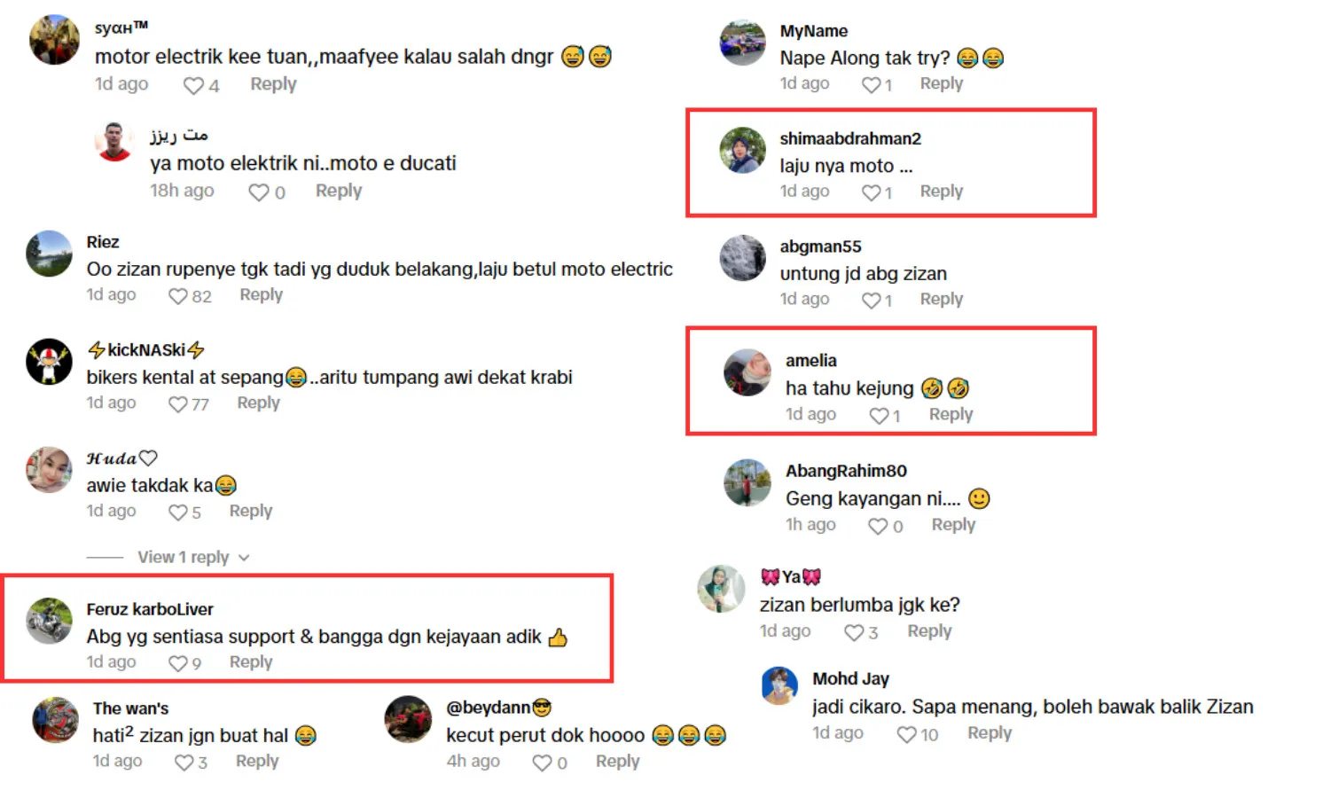This screenshot has height=798, width=1330.
Task: Click the syah username at top
Action: click(x=121, y=27)
